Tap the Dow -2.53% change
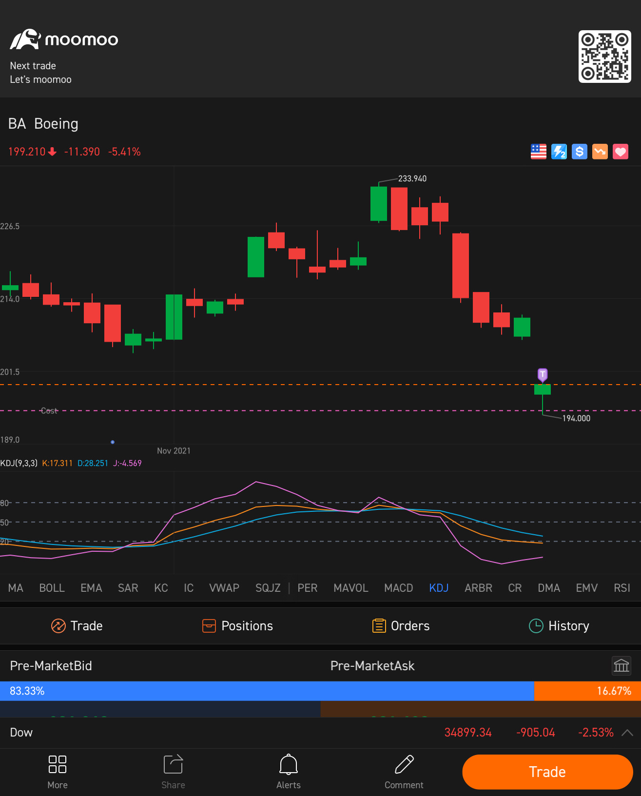This screenshot has height=796, width=641. tap(596, 733)
